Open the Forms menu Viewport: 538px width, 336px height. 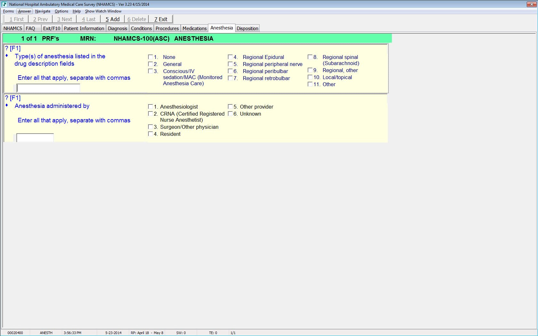click(x=8, y=11)
